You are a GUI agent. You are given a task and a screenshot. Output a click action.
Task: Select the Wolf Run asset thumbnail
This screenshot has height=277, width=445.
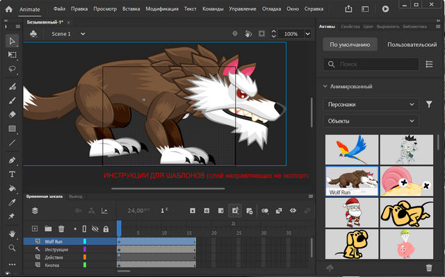(352, 181)
